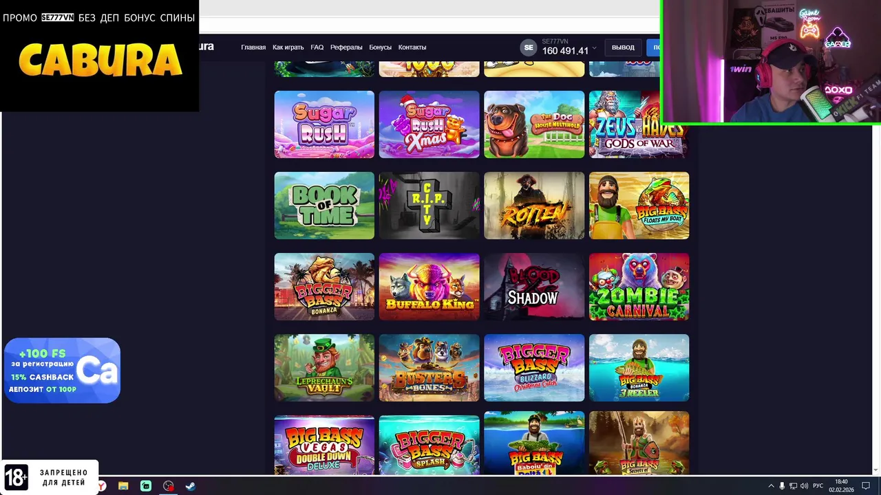Open the green app icon in taskbar

146,486
